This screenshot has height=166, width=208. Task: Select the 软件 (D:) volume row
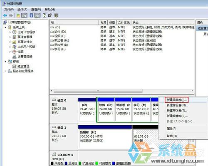click(122, 32)
